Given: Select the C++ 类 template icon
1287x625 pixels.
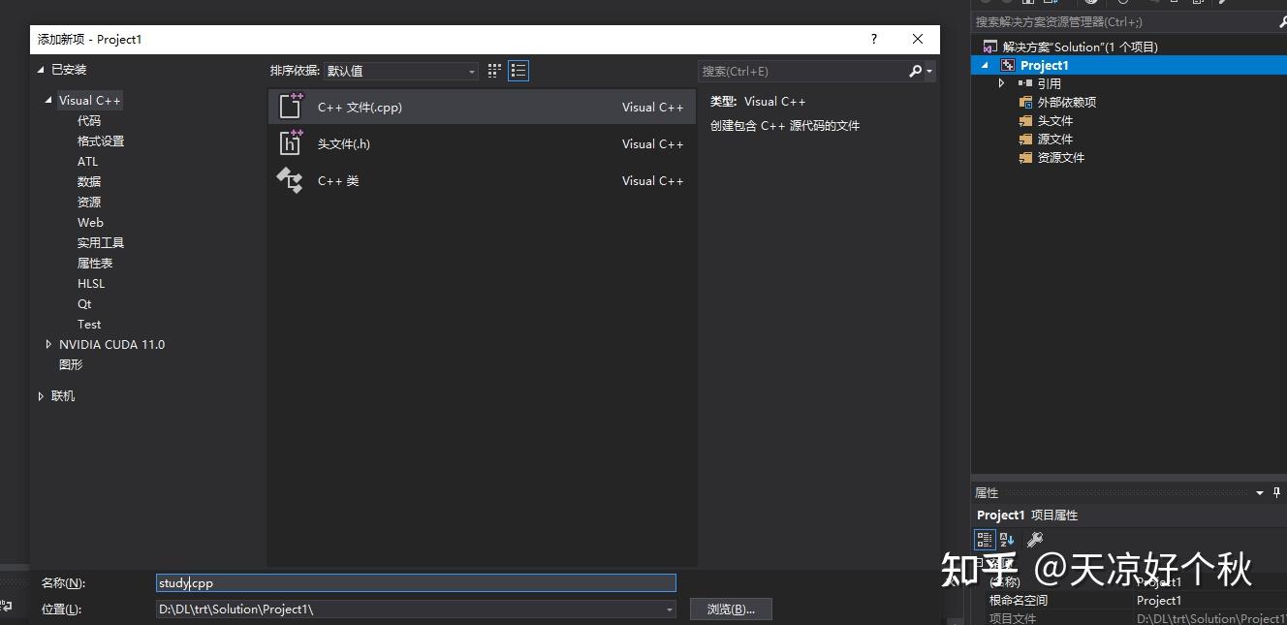Looking at the screenshot, I should pos(290,180).
